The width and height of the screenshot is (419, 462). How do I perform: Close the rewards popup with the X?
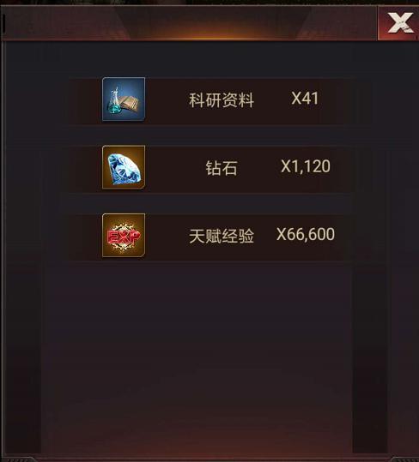tap(398, 23)
